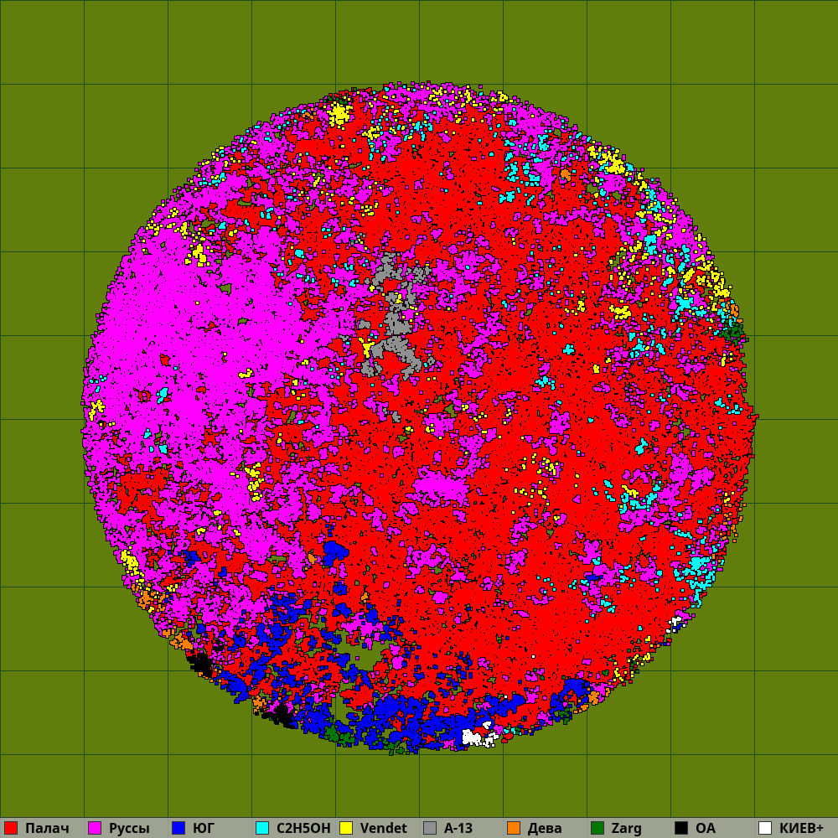The image size is (838, 838).
Task: Select the ЮГ legend label
Action: pos(204,829)
